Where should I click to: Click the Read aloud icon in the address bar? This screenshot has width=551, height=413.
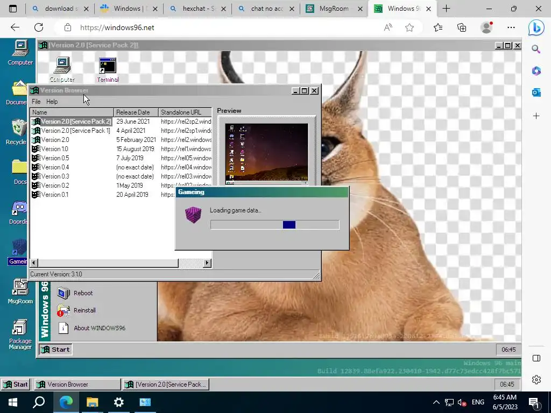pyautogui.click(x=388, y=28)
